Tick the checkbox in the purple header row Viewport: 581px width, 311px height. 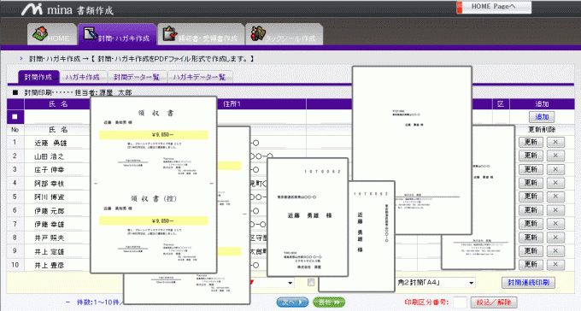click(15, 117)
